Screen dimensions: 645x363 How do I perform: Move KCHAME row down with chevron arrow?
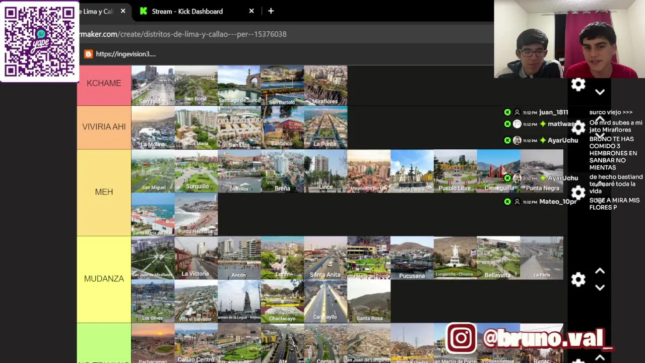[600, 92]
